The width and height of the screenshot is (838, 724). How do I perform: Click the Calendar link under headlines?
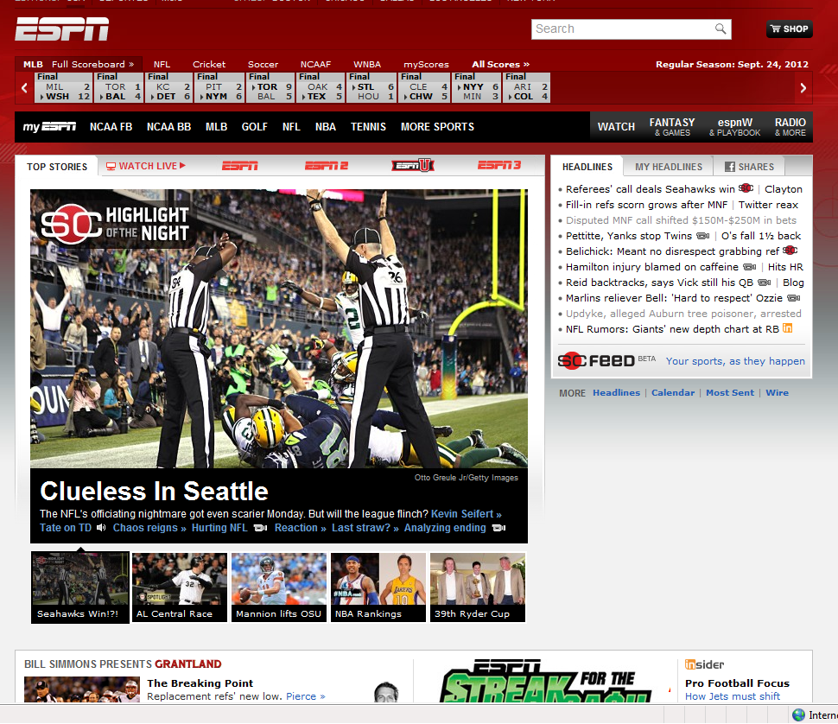click(673, 393)
